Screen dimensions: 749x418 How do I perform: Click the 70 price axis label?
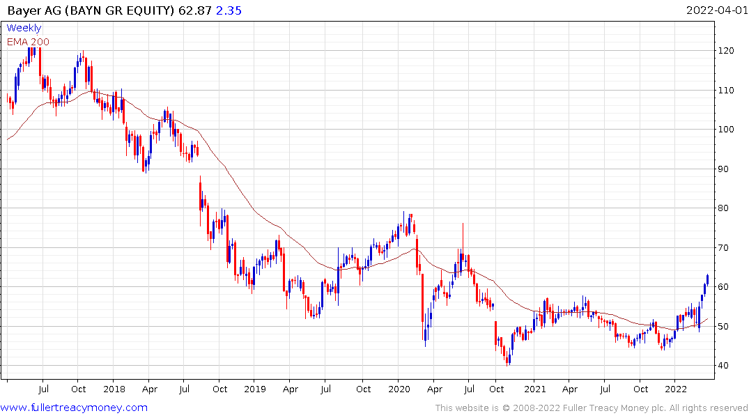(723, 248)
